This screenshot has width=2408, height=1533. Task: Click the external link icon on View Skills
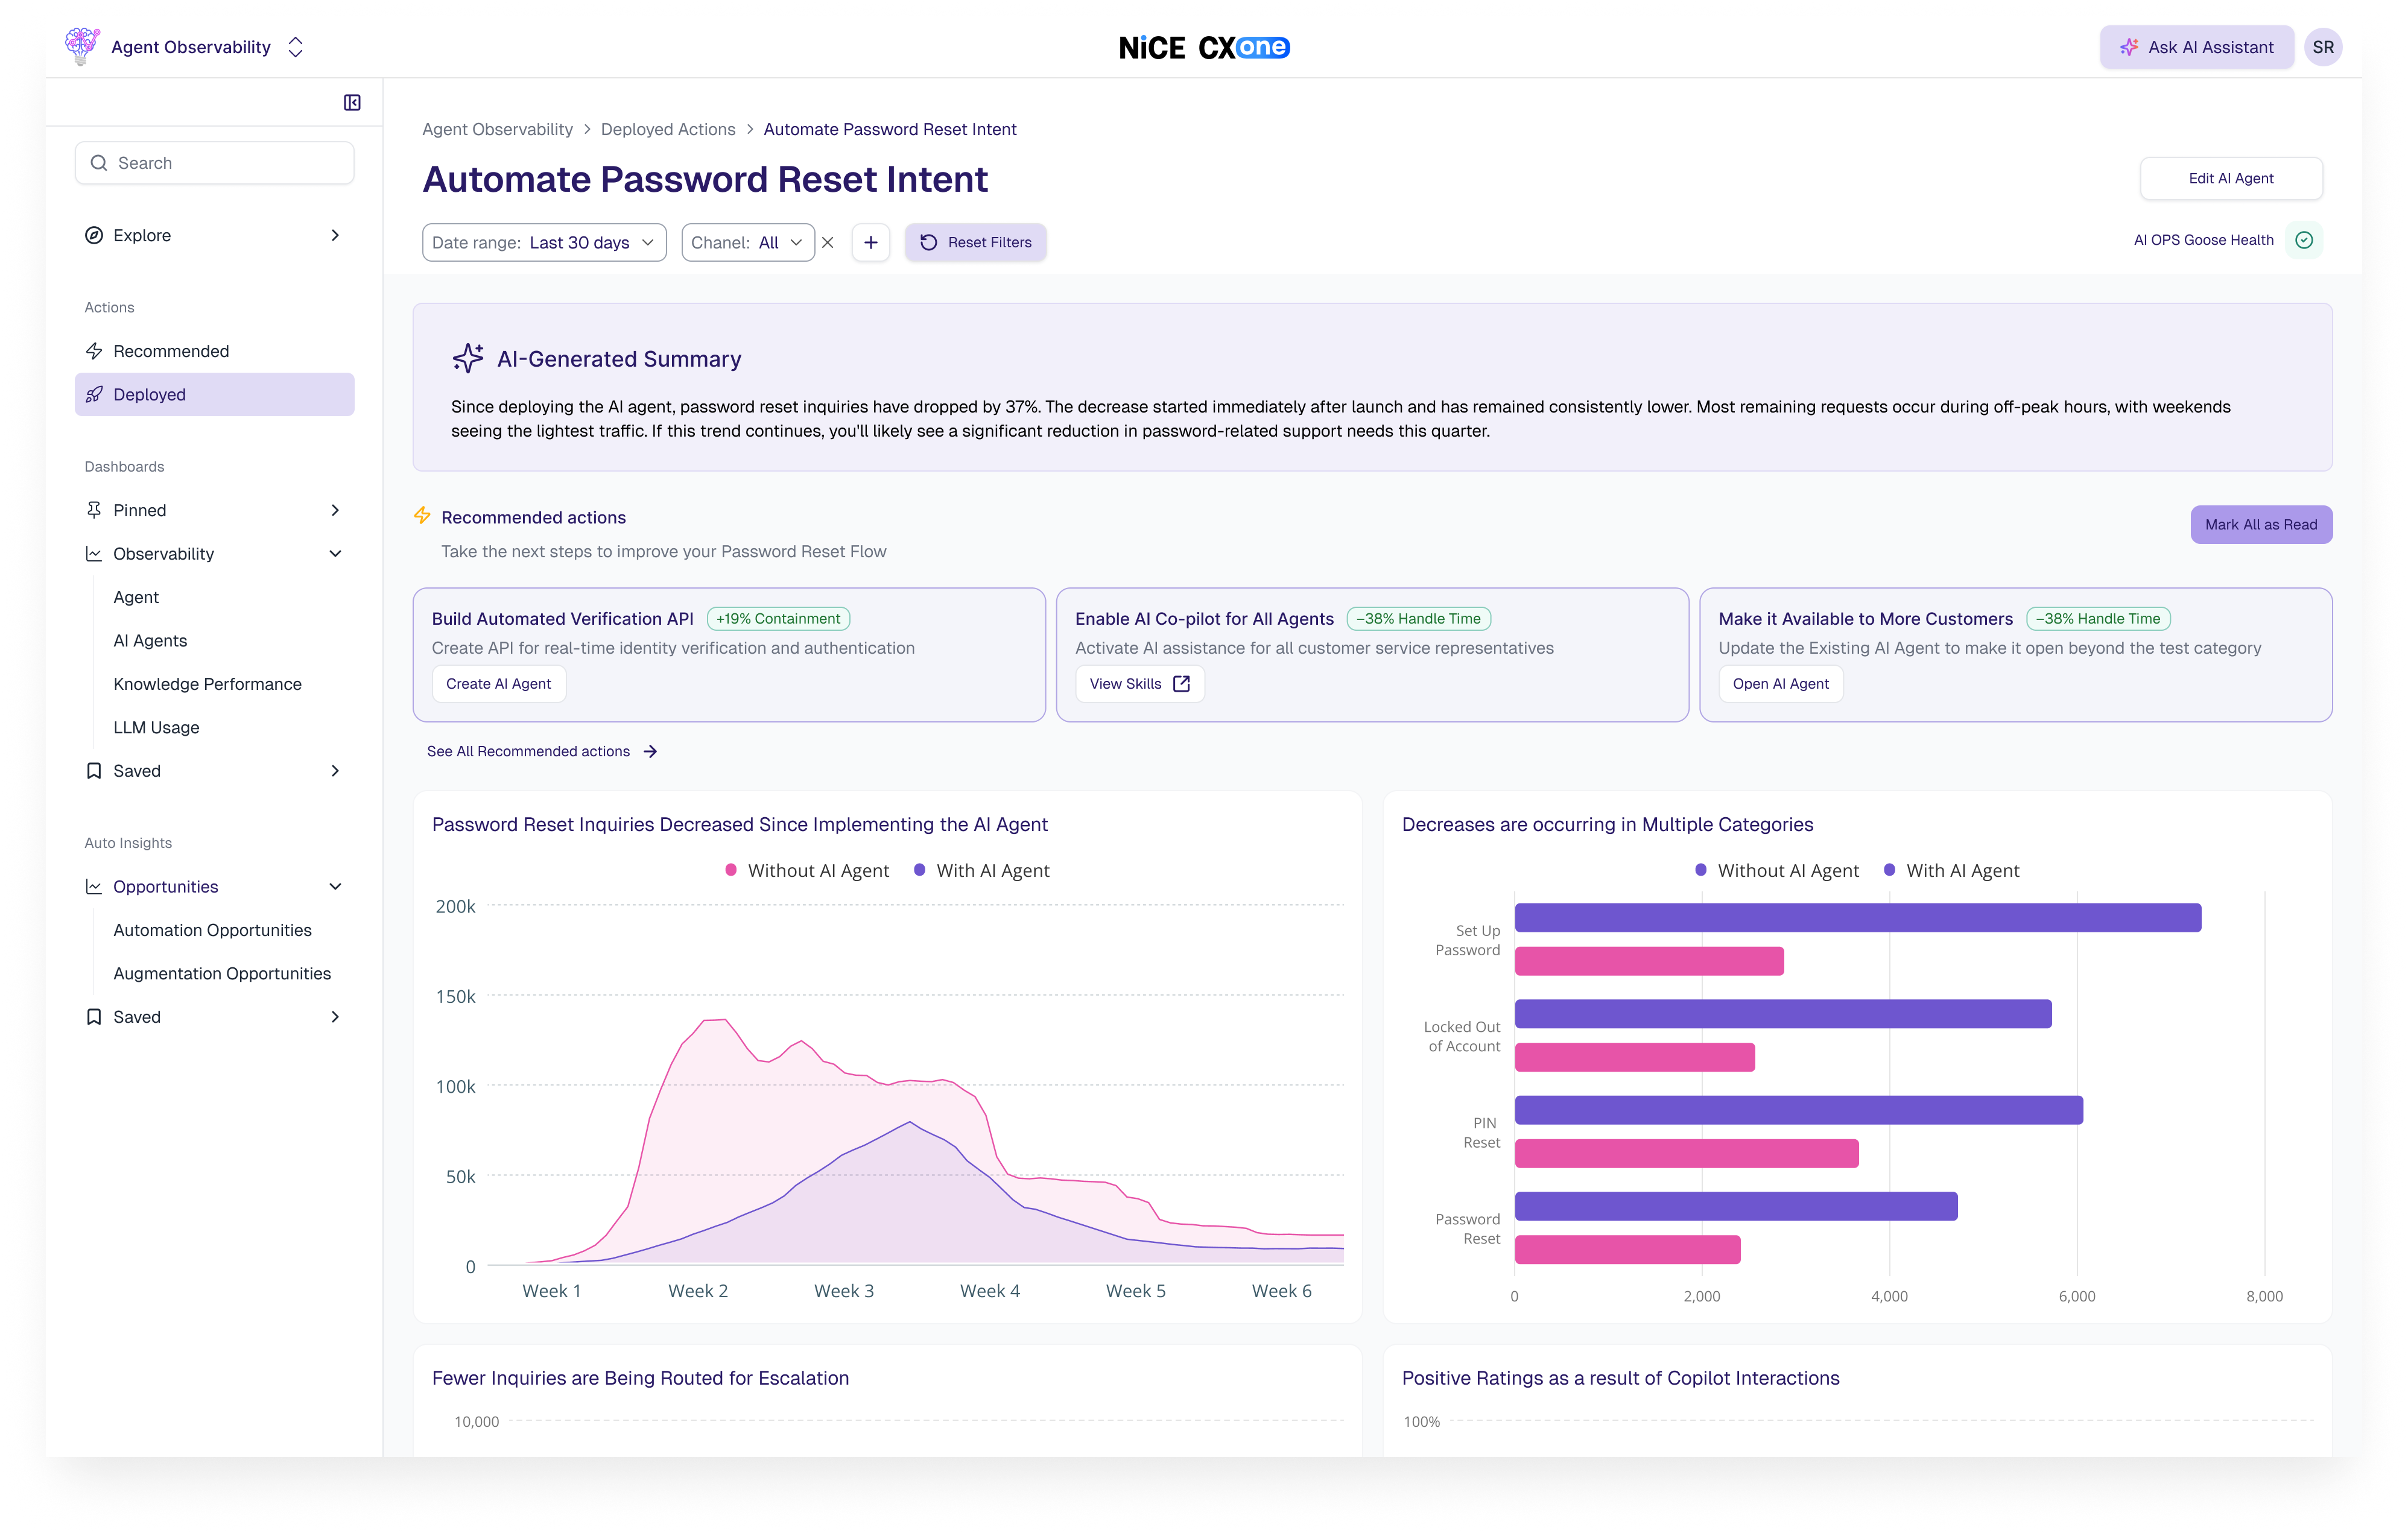(1181, 684)
